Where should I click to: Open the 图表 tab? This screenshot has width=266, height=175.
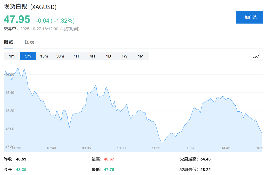coord(29,42)
